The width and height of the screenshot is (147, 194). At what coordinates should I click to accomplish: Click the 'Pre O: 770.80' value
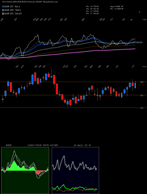pos(92,6)
